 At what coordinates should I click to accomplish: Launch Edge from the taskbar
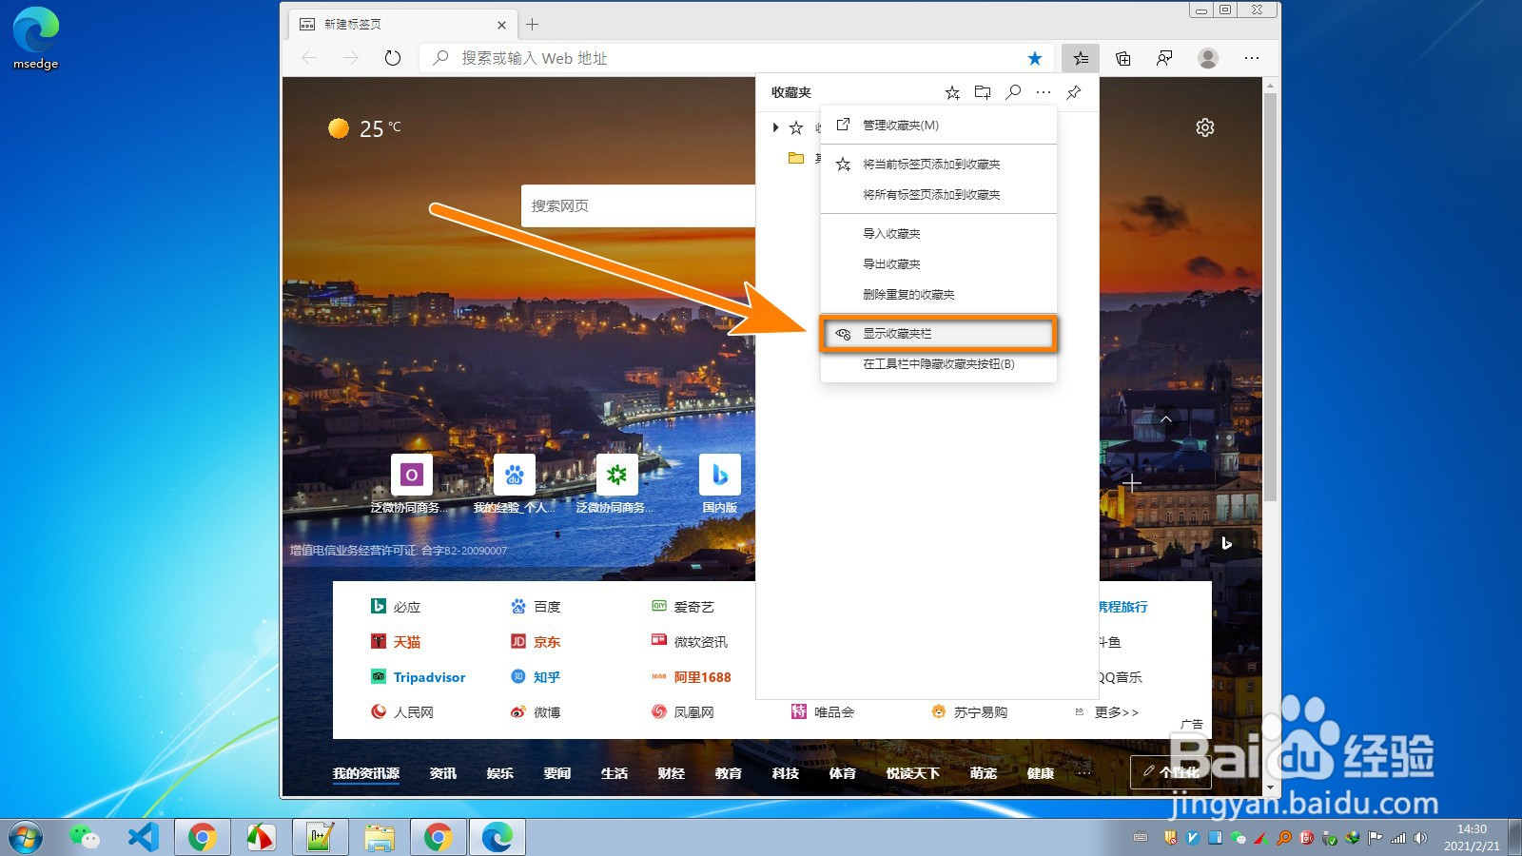497,837
